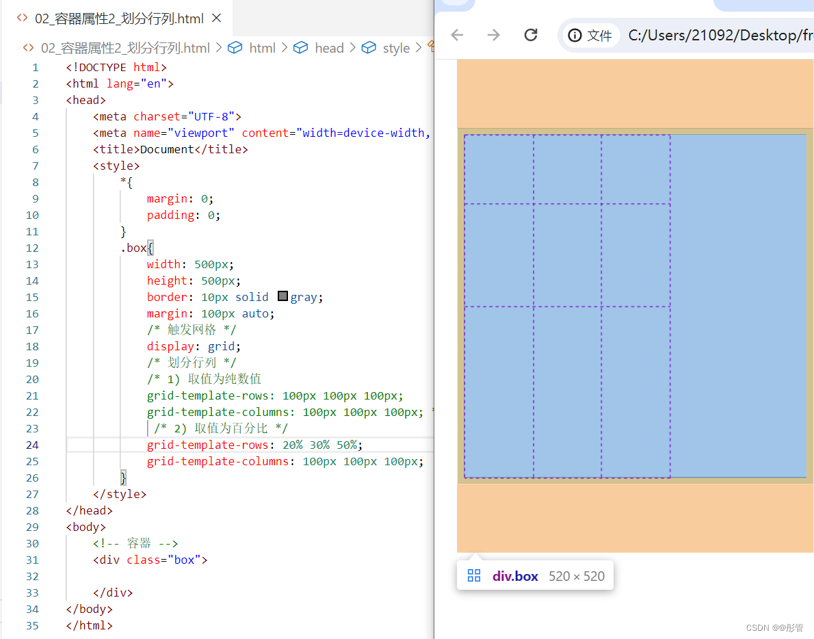Select the 02_容器属性2_划分行列.html editor tab
The width and height of the screenshot is (814, 639).
coord(119,18)
